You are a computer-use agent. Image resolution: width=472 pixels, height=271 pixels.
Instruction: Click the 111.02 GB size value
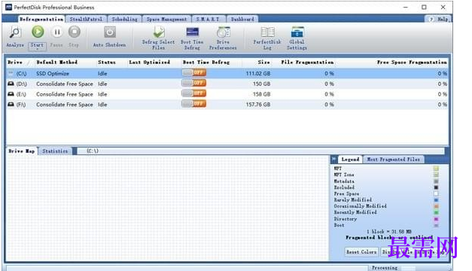click(258, 74)
